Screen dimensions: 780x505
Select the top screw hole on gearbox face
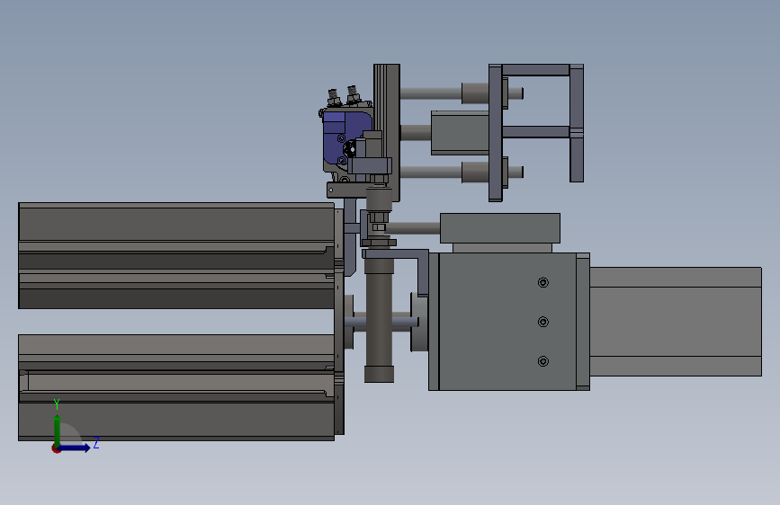[x=543, y=283]
